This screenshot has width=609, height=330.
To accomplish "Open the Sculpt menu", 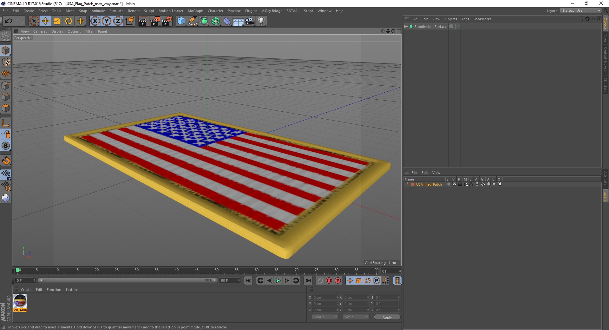I will click(149, 11).
